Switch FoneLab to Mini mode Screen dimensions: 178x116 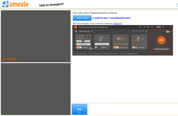coord(159,27)
